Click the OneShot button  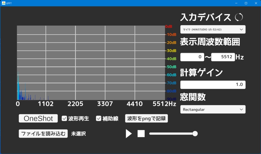(x=38, y=118)
